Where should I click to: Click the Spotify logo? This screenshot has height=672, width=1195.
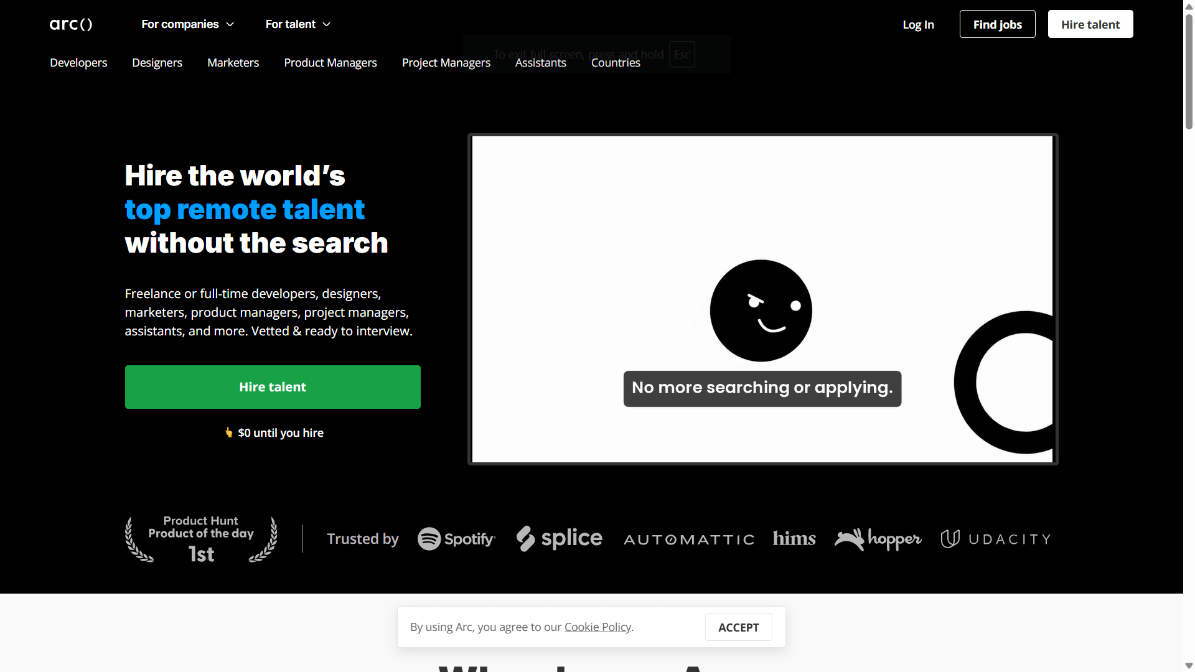[456, 539]
